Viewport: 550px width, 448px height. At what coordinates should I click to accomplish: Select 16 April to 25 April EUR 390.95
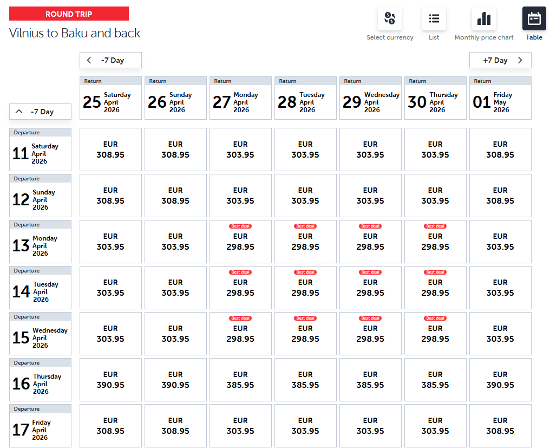pos(110,380)
